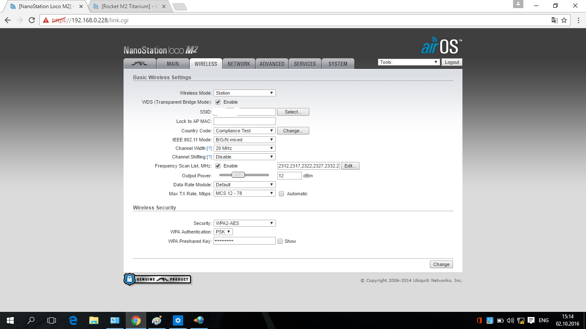
Task: Open the Chrome three-dot menu
Action: pyautogui.click(x=577, y=20)
